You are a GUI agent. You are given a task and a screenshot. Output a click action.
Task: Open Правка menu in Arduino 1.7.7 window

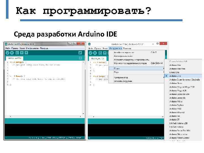pyautogui.click(x=98, y=48)
